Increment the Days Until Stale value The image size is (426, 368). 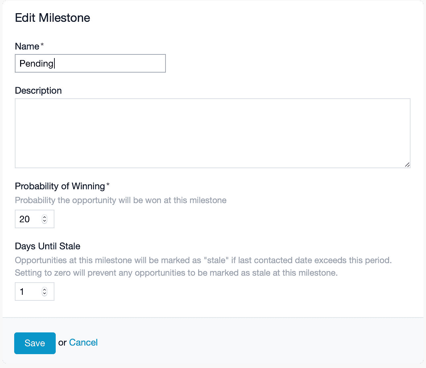coord(45,290)
